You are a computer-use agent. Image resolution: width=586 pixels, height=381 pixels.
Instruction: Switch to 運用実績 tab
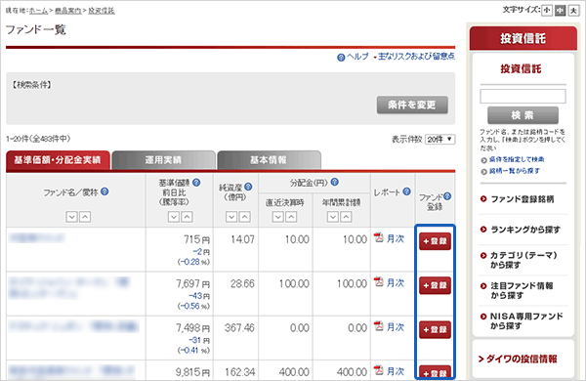(164, 160)
